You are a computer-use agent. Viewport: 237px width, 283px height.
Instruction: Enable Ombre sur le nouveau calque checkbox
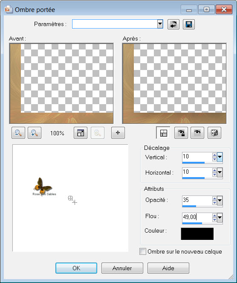click(143, 251)
